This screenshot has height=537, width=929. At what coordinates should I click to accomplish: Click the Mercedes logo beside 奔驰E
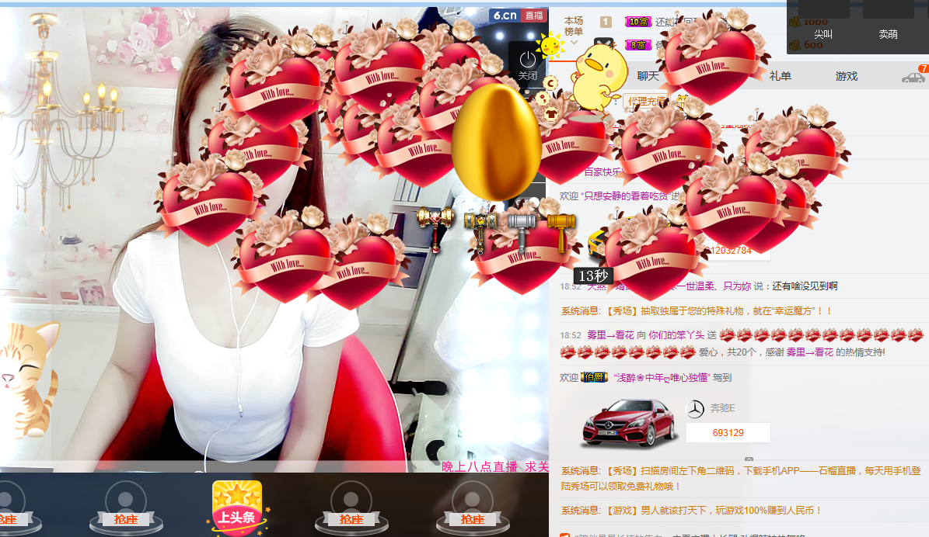click(x=695, y=408)
